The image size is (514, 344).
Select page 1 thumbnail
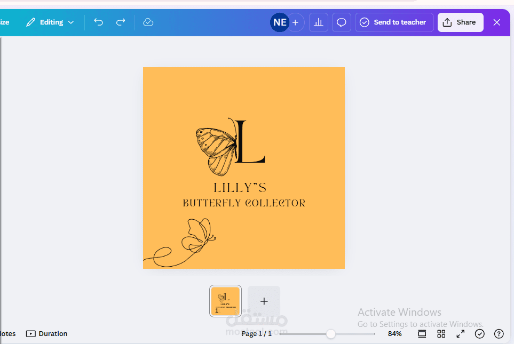coord(226,301)
